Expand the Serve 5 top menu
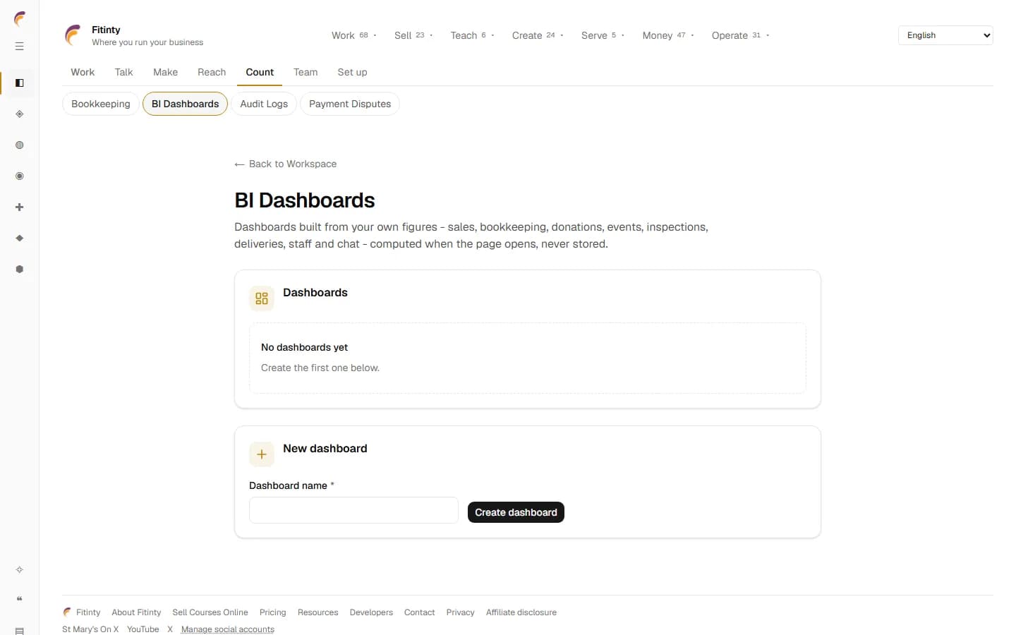Screen dimensions: 1016x635 (x=603, y=35)
